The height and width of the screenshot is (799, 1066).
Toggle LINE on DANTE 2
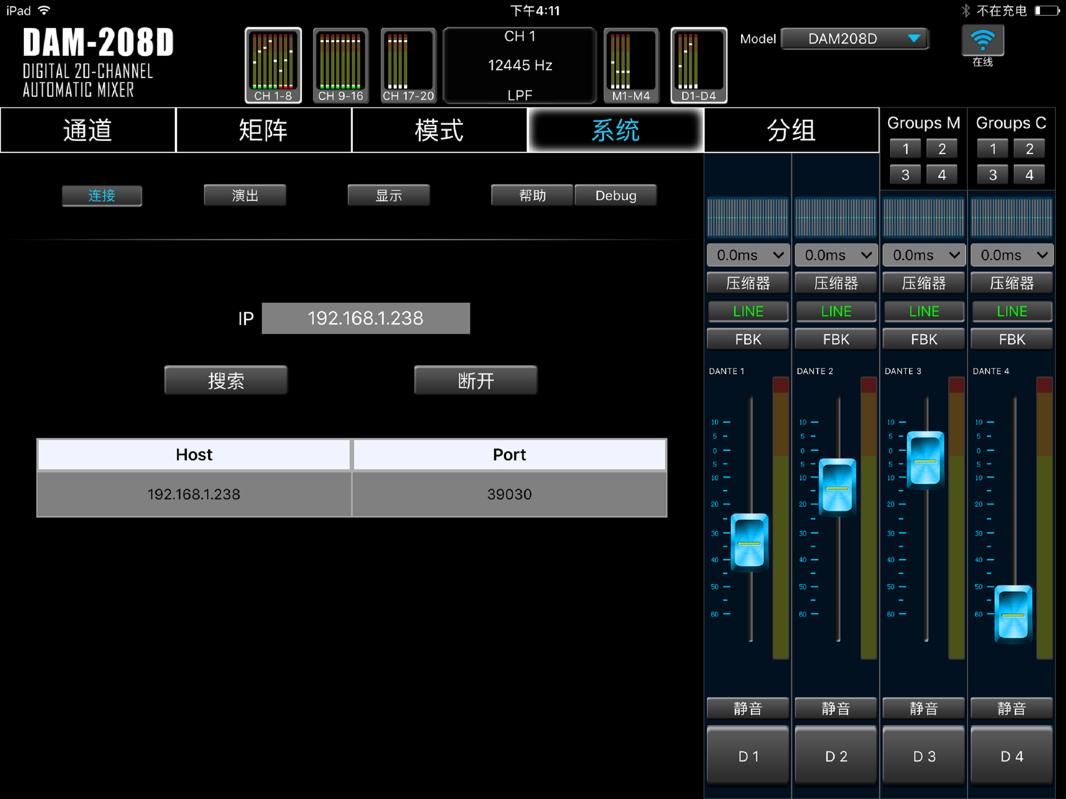(x=836, y=311)
